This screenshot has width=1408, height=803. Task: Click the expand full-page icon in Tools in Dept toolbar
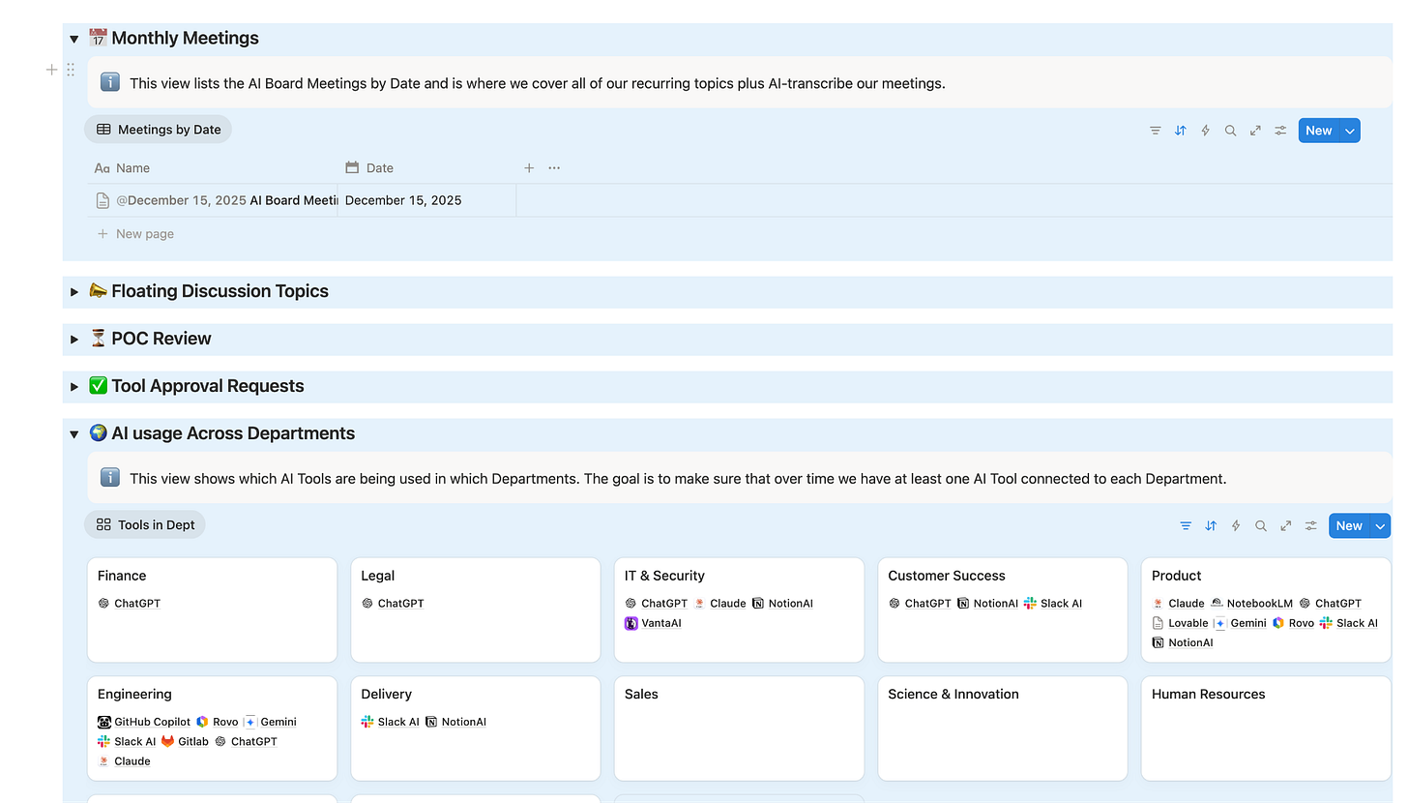click(1286, 526)
